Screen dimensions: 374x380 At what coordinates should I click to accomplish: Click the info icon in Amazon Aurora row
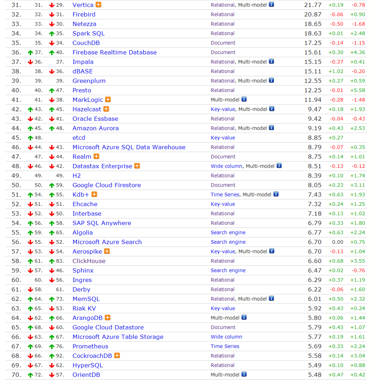click(x=271, y=128)
